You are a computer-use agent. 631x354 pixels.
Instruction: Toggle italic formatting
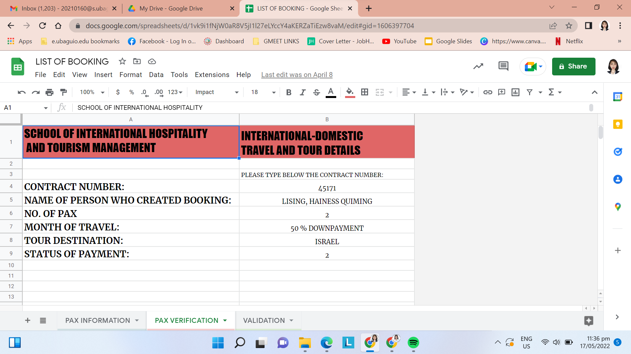302,92
